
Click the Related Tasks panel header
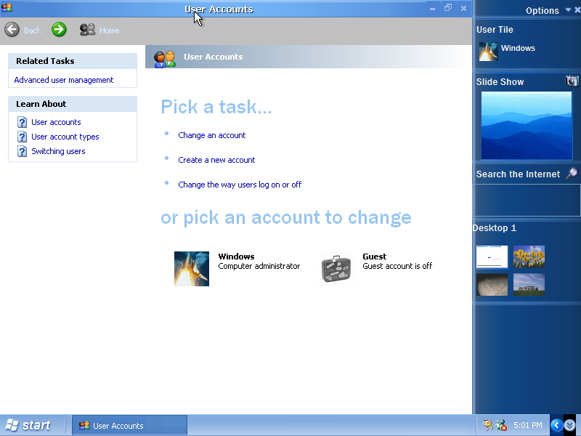pyautogui.click(x=73, y=61)
